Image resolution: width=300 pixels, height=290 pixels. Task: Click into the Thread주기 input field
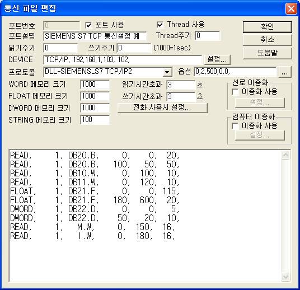pos(208,36)
